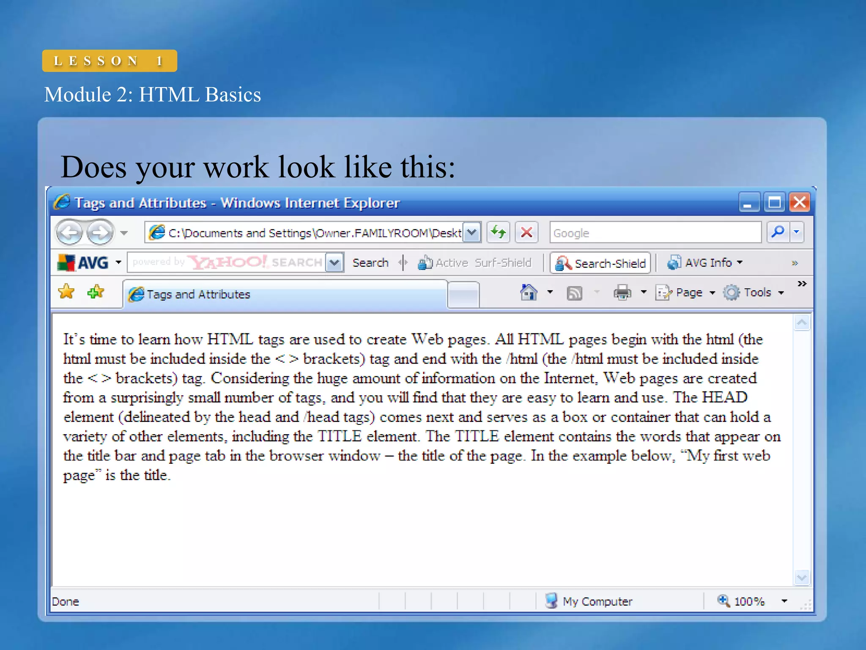Maximize the Internet Explorer window
866x650 pixels.
coord(774,202)
